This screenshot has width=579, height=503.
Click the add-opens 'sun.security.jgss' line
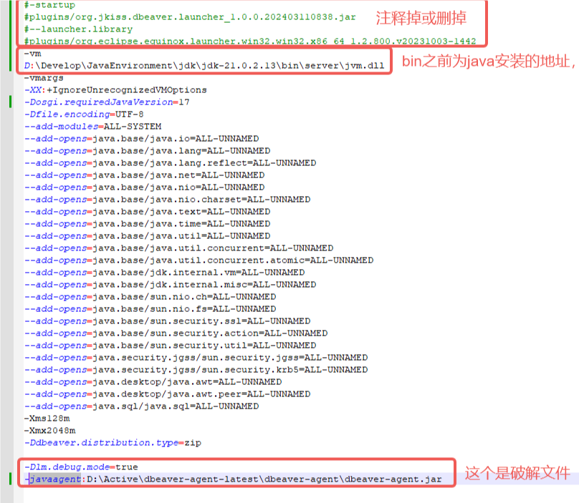point(196,358)
